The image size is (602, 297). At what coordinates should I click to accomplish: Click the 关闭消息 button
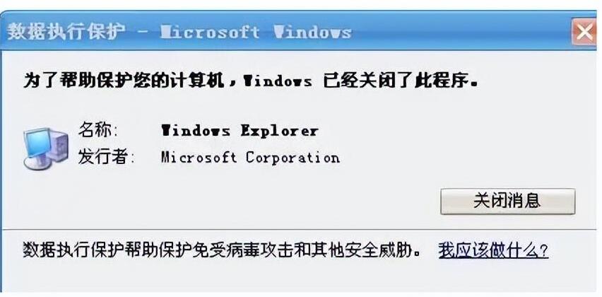(507, 202)
